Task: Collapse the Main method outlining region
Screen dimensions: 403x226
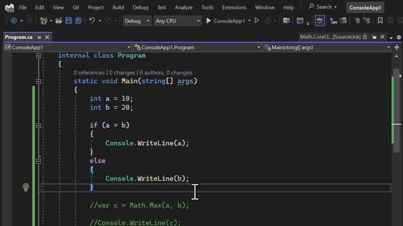Action: (38, 82)
